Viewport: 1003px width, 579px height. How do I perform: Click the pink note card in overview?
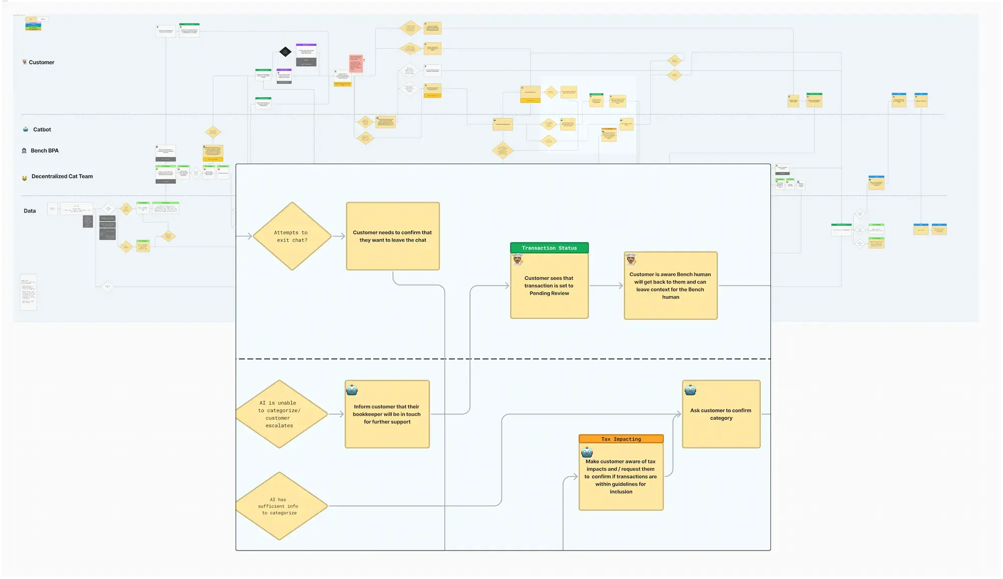[356, 64]
